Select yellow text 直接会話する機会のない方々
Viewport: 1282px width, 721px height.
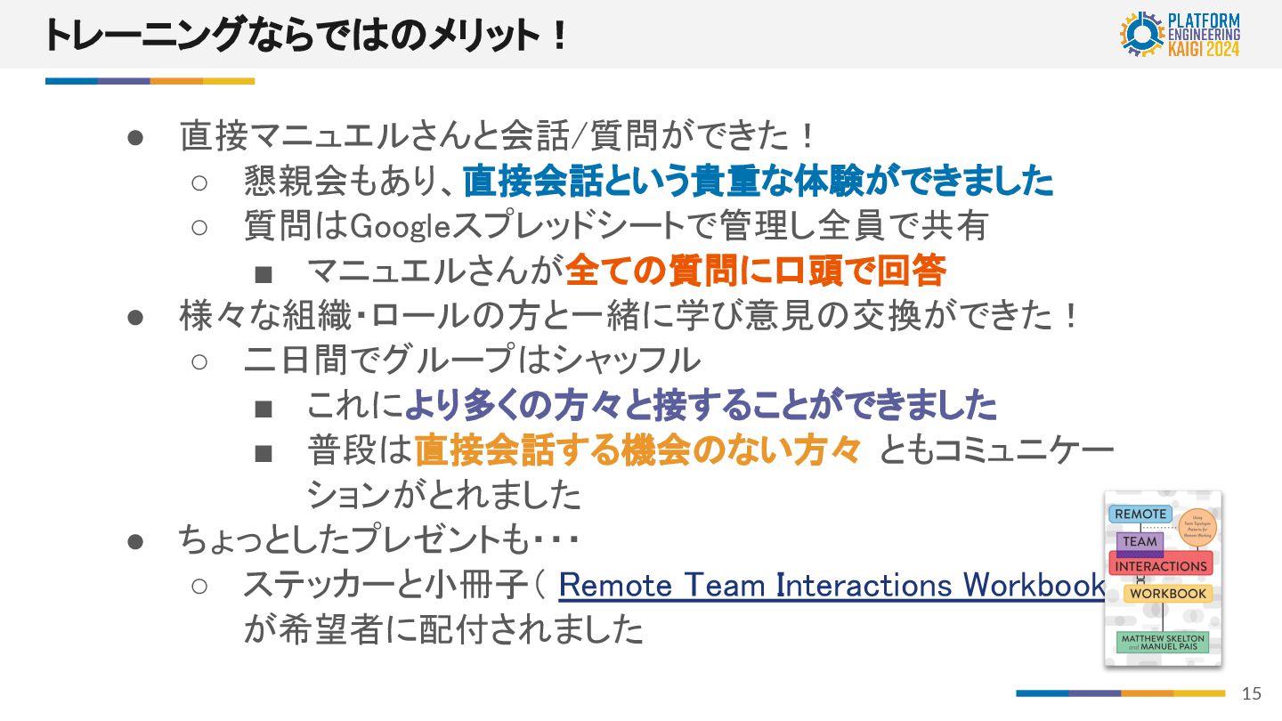[x=637, y=450]
